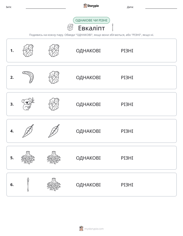Click the Ім'я name line field

(x=46, y=7)
